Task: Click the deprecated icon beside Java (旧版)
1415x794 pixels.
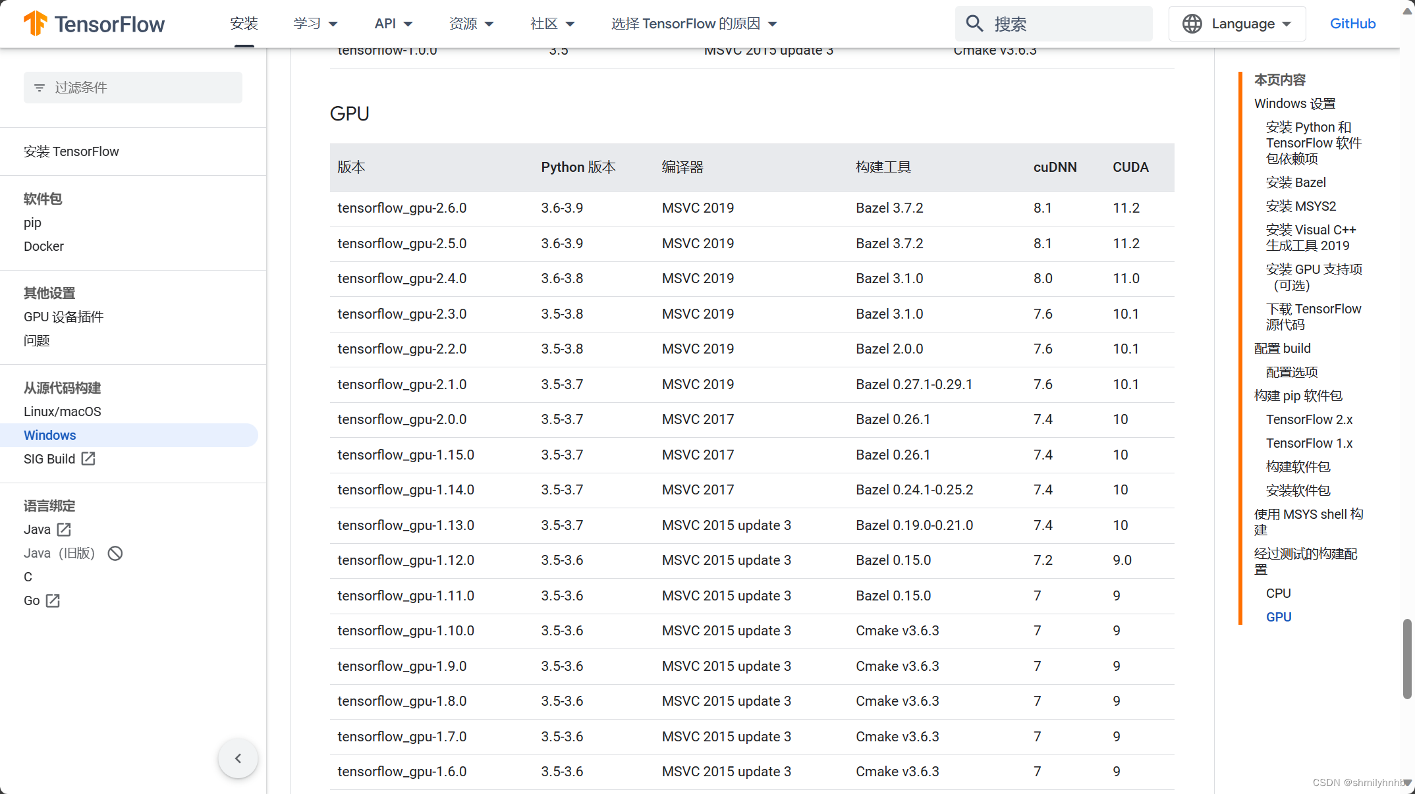Action: tap(115, 553)
